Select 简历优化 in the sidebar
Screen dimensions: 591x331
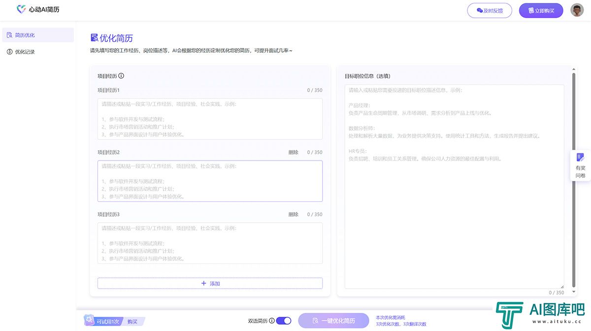pyautogui.click(x=38, y=35)
